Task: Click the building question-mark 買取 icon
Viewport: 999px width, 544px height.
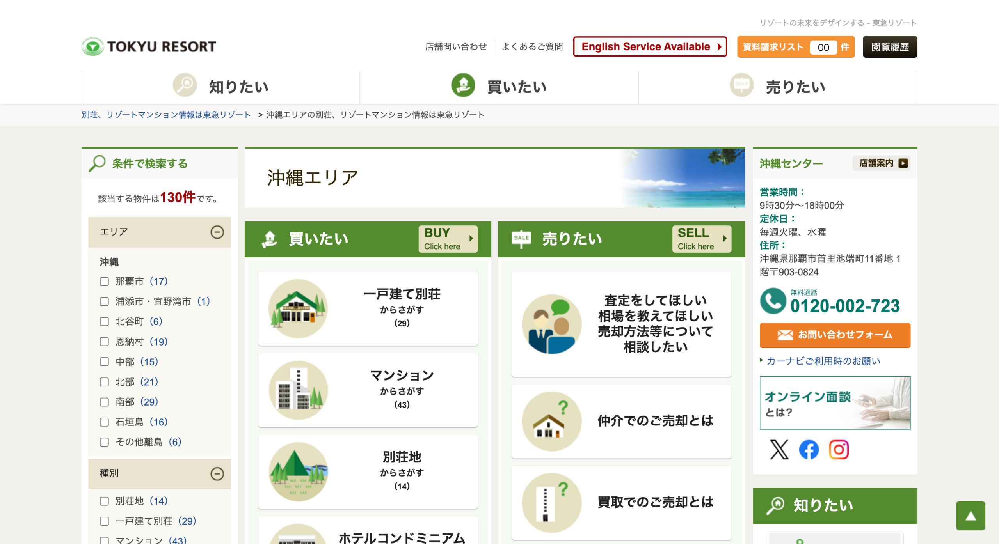Action: (552, 503)
